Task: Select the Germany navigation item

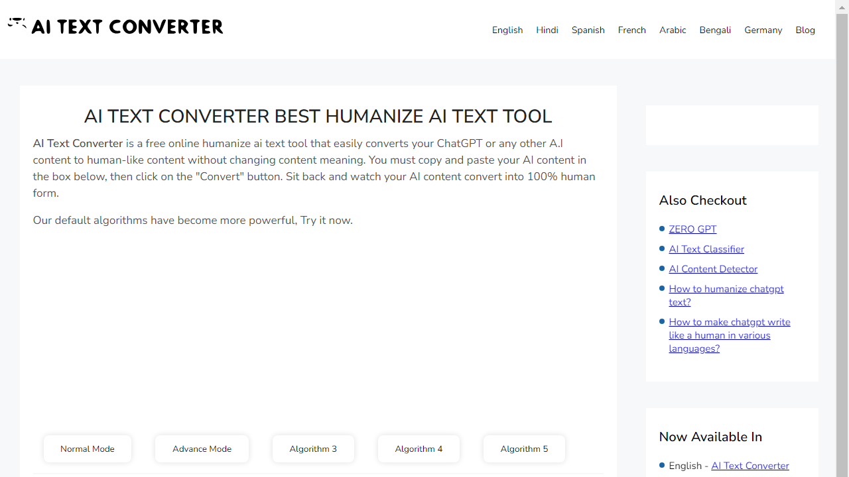Action: click(x=763, y=30)
